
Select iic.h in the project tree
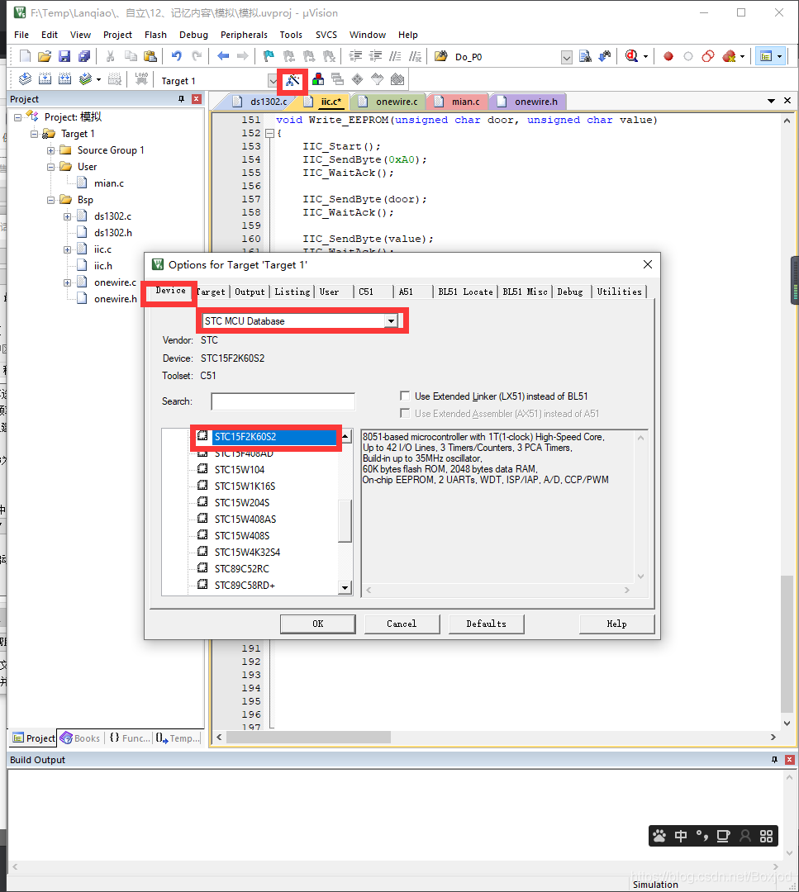[x=103, y=266]
